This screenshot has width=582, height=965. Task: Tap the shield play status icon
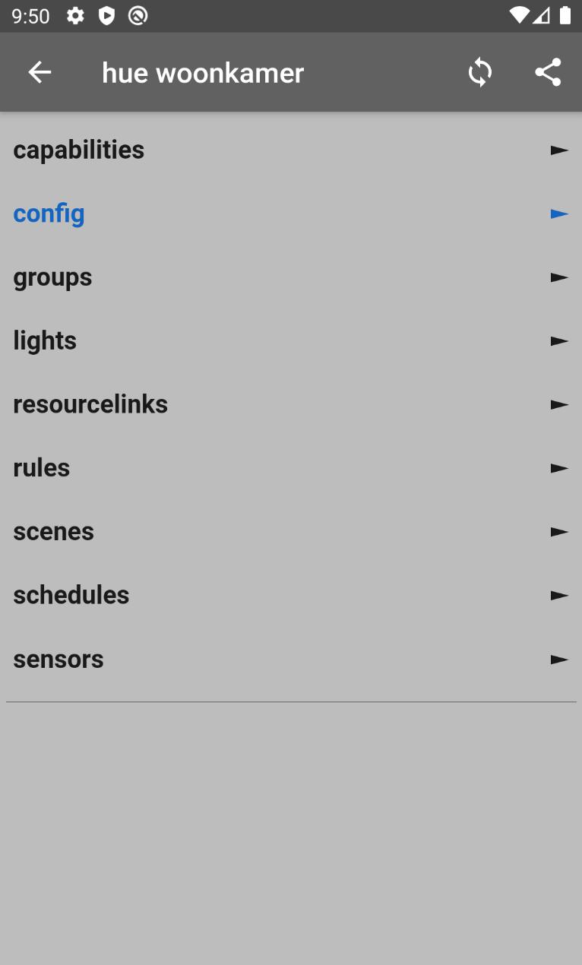coord(107,16)
